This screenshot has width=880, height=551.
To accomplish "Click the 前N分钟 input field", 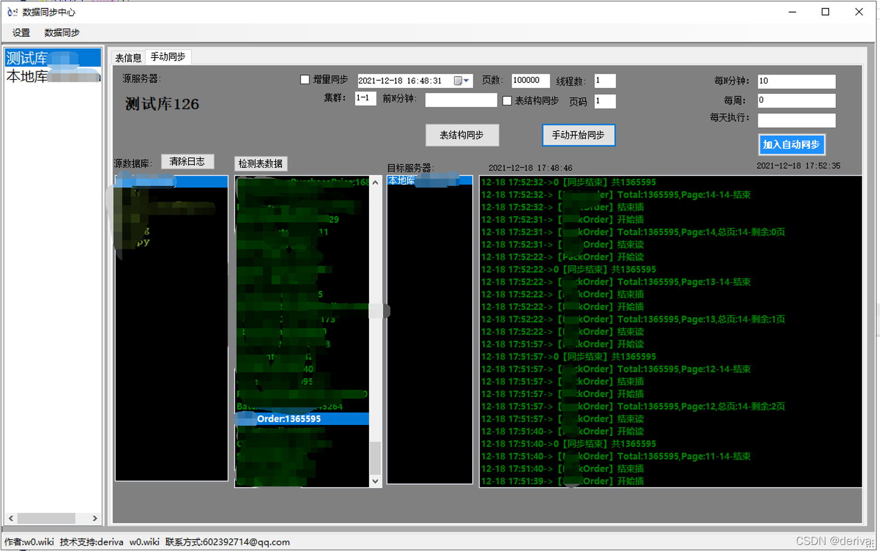I will pyautogui.click(x=461, y=100).
